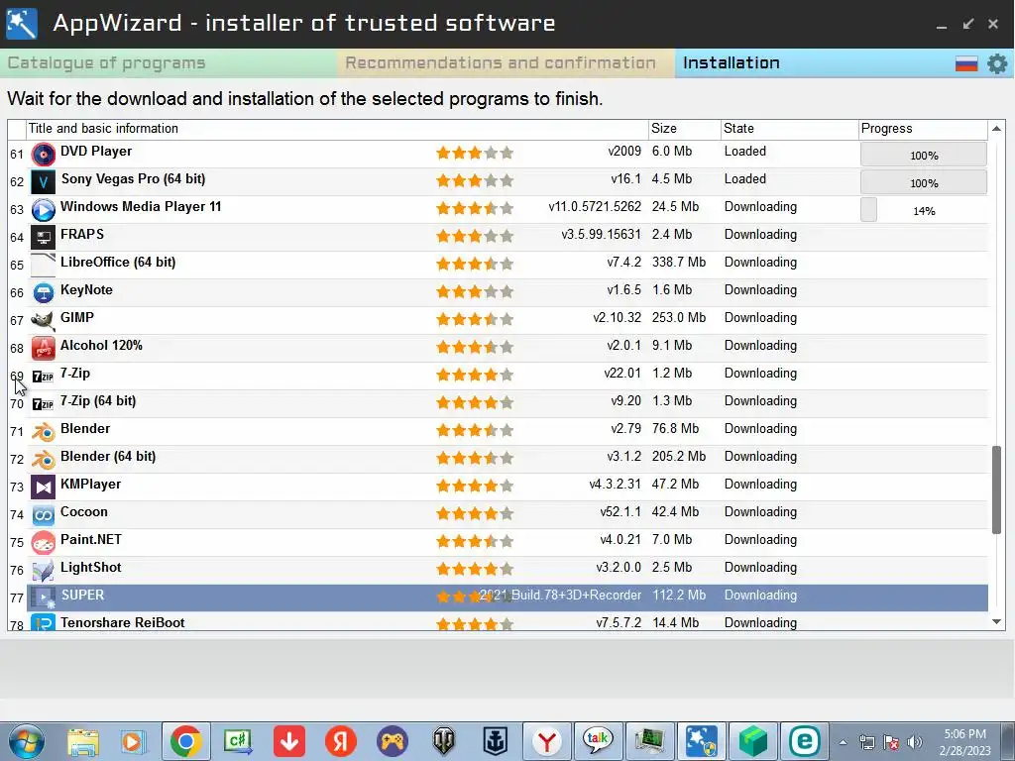Click the DVD Player disc icon
The image size is (1015, 761).
pyautogui.click(x=44, y=155)
